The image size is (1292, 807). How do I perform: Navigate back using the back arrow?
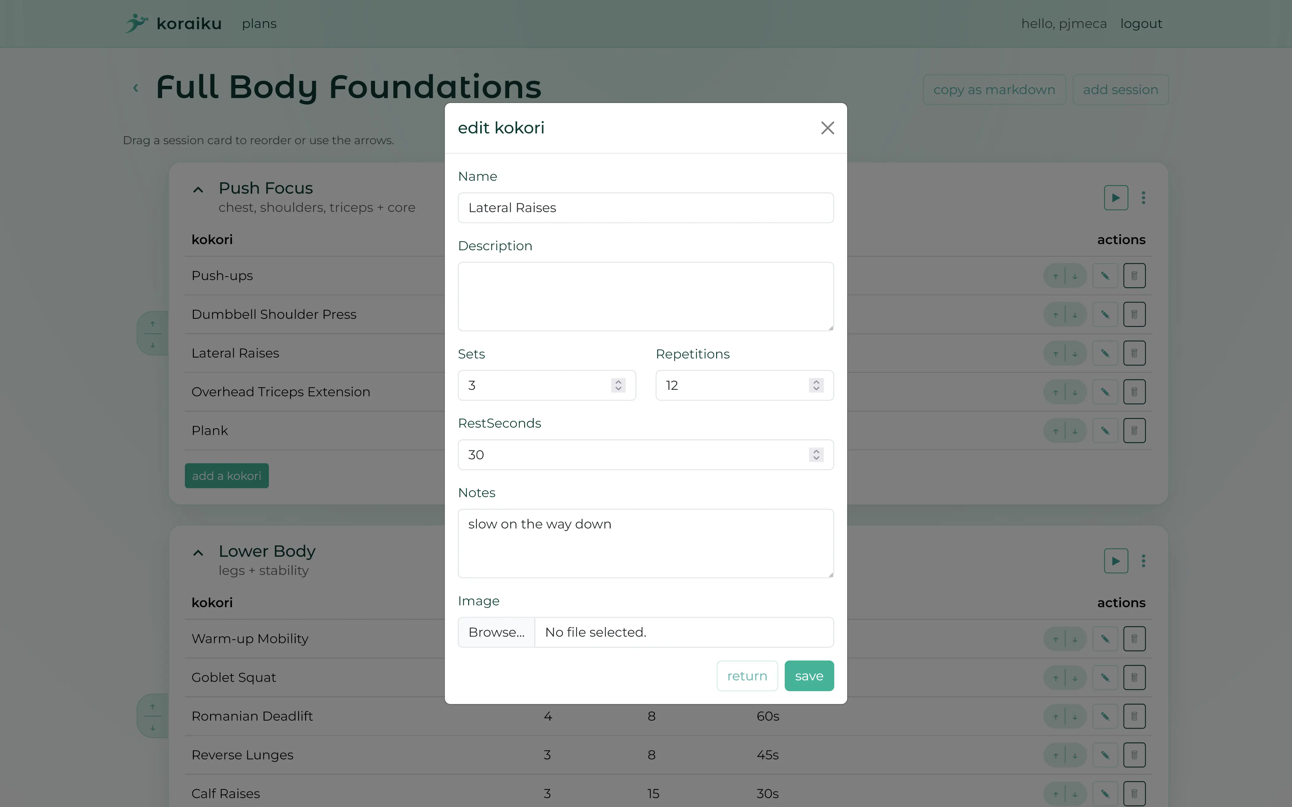(135, 88)
